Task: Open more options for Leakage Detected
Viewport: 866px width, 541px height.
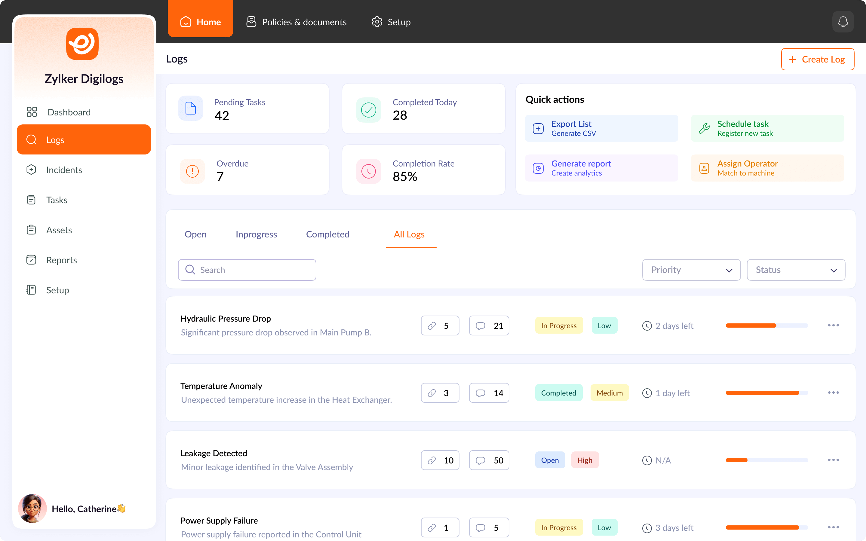Action: (x=833, y=460)
